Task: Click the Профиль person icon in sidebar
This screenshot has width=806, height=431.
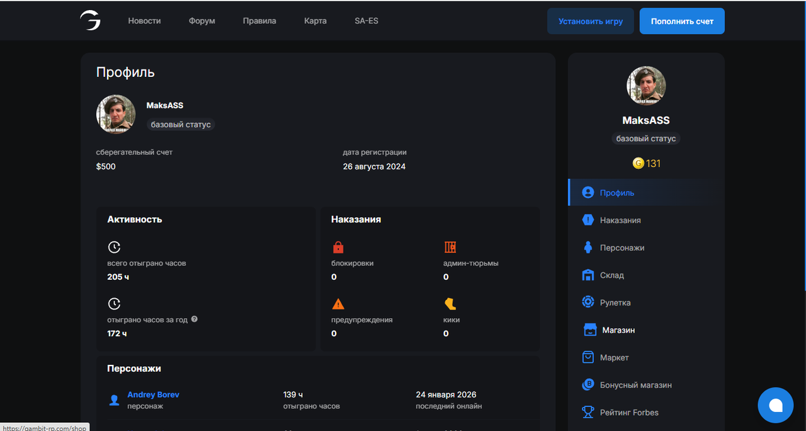Action: [x=588, y=193]
